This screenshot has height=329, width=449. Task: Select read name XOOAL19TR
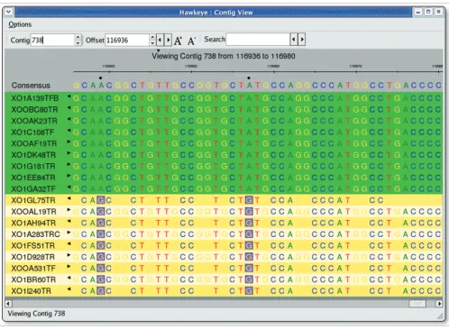(33, 212)
